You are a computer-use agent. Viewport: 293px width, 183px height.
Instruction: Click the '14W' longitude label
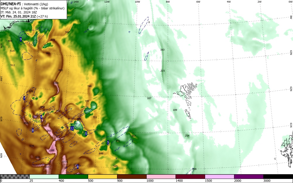coord(76,2)
